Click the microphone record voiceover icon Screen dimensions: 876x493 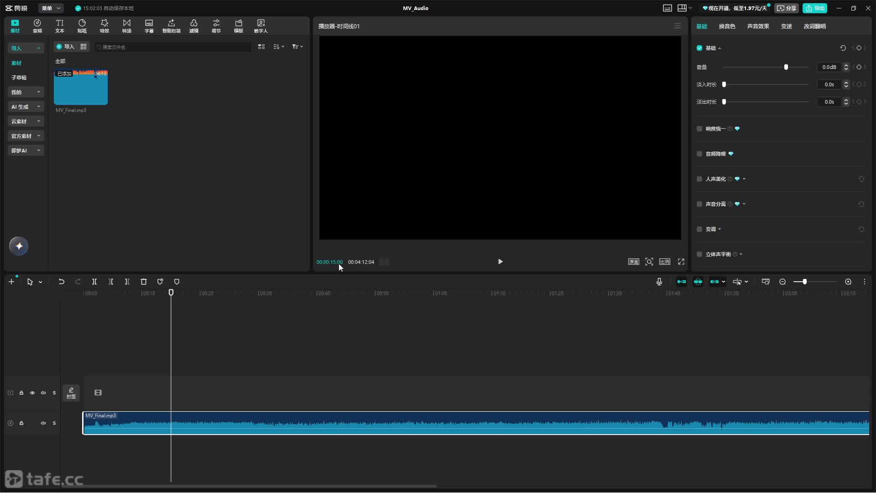tap(659, 282)
